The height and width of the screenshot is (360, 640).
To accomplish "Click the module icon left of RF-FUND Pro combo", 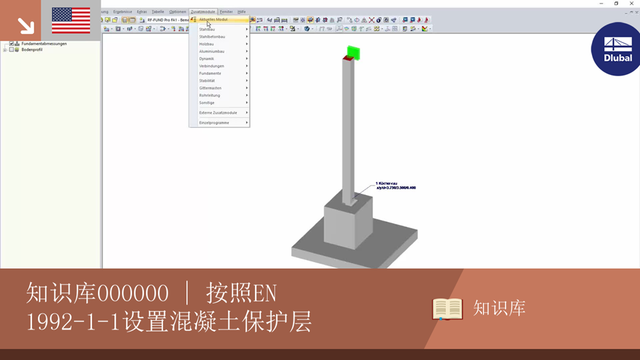I will tap(142, 20).
